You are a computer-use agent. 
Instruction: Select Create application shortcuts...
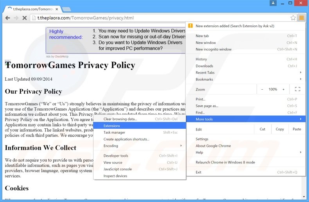pyautogui.click(x=140, y=139)
